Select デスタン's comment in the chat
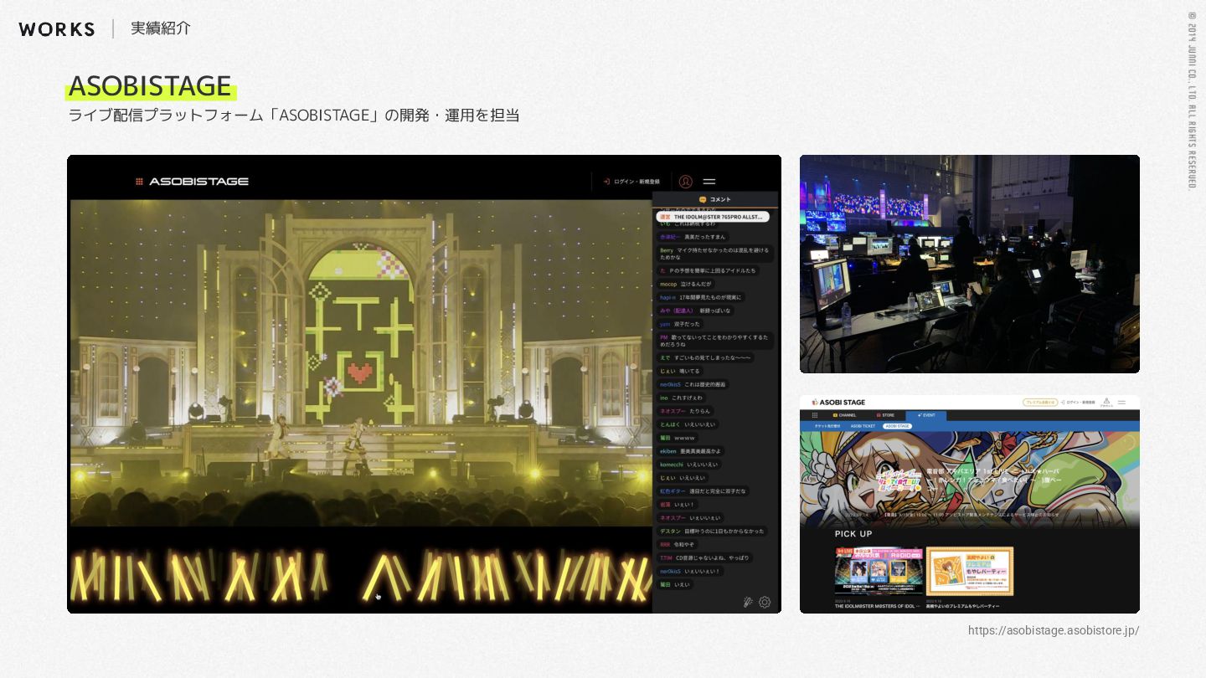This screenshot has height=678, width=1206. pyautogui.click(x=712, y=532)
